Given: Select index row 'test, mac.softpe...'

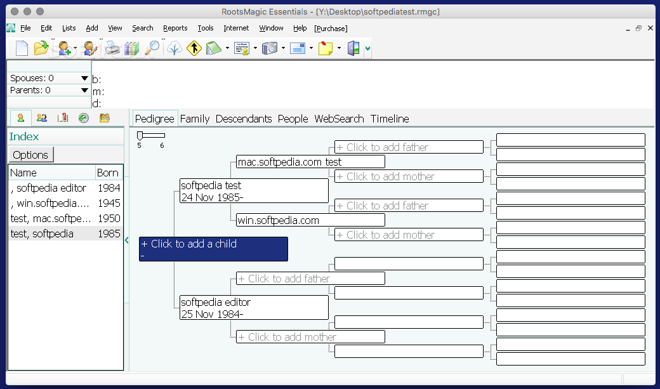Looking at the screenshot, I should pyautogui.click(x=65, y=218).
